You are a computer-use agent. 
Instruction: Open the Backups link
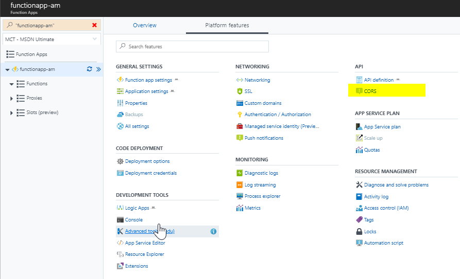134,115
